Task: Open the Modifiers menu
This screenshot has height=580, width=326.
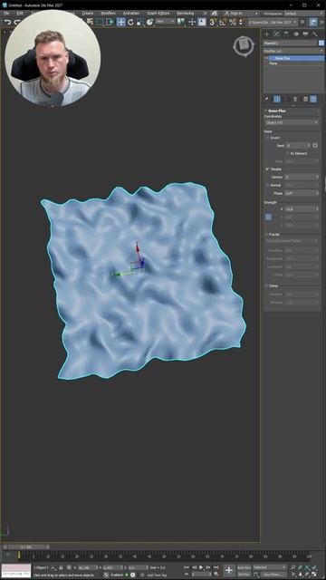Action: tap(108, 14)
